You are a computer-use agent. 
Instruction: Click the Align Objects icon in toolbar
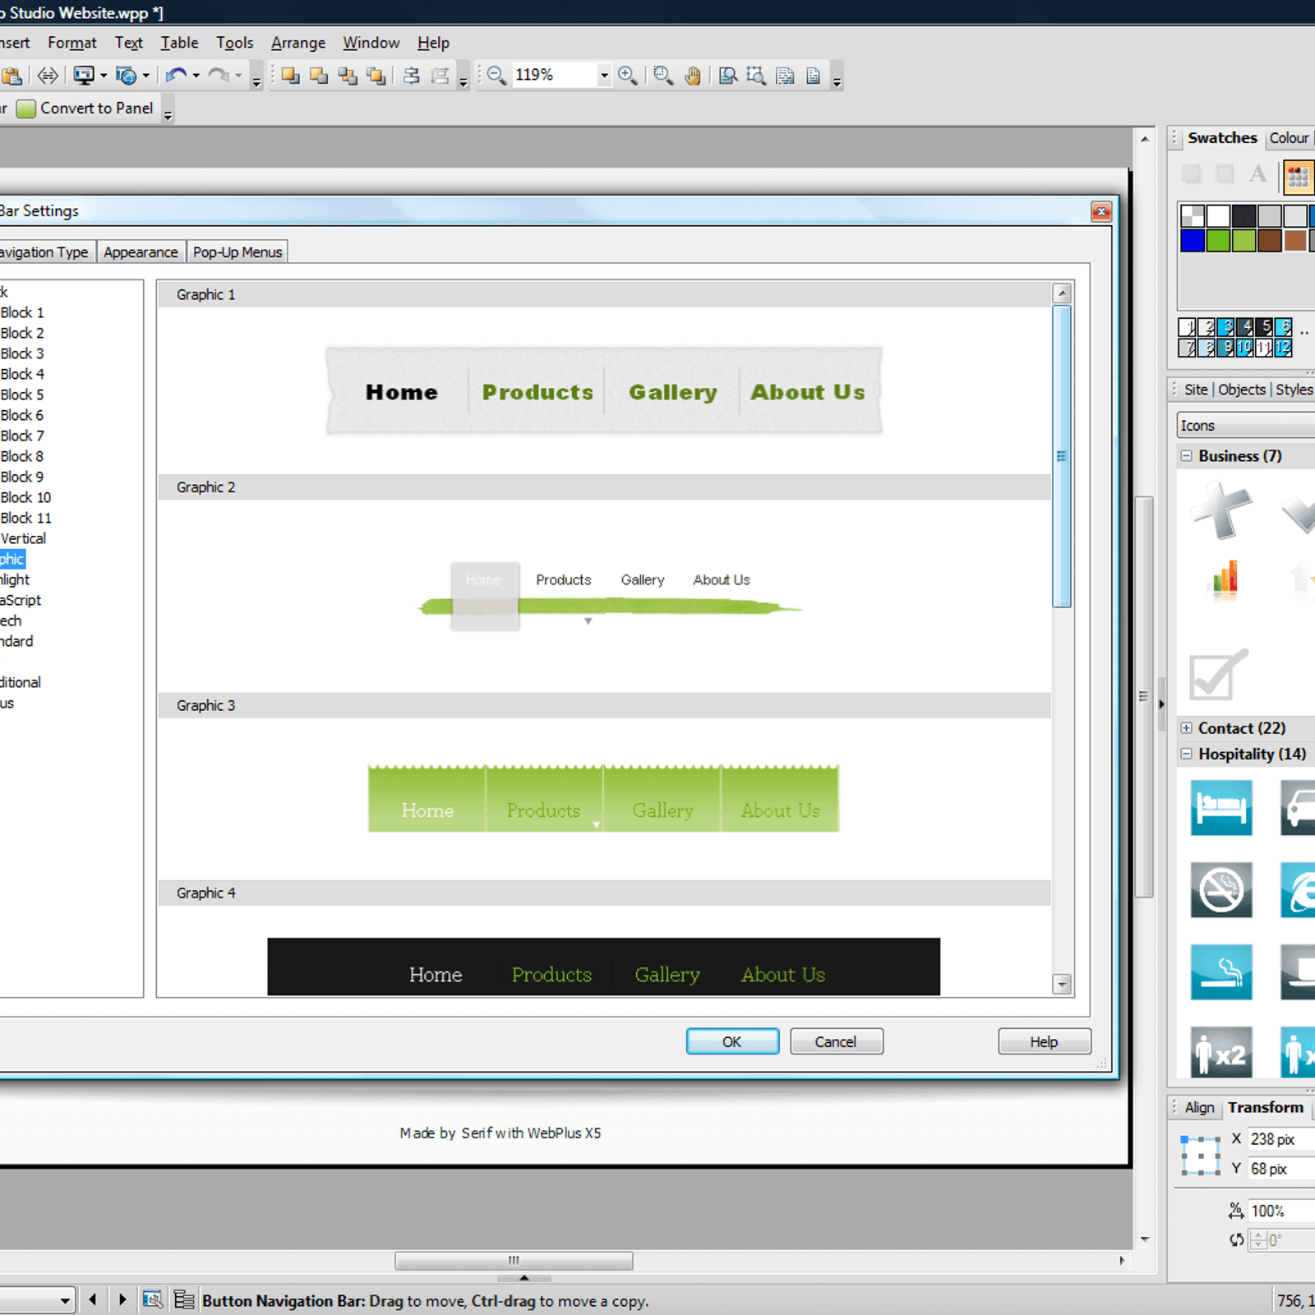412,76
